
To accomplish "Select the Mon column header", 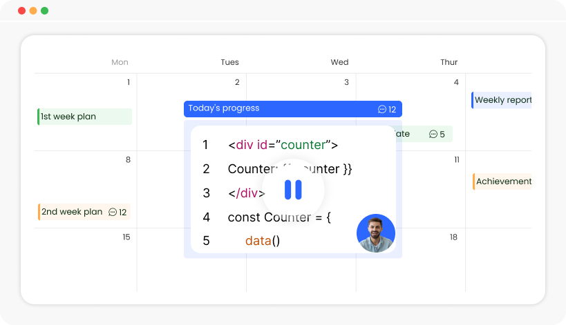I will 120,62.
